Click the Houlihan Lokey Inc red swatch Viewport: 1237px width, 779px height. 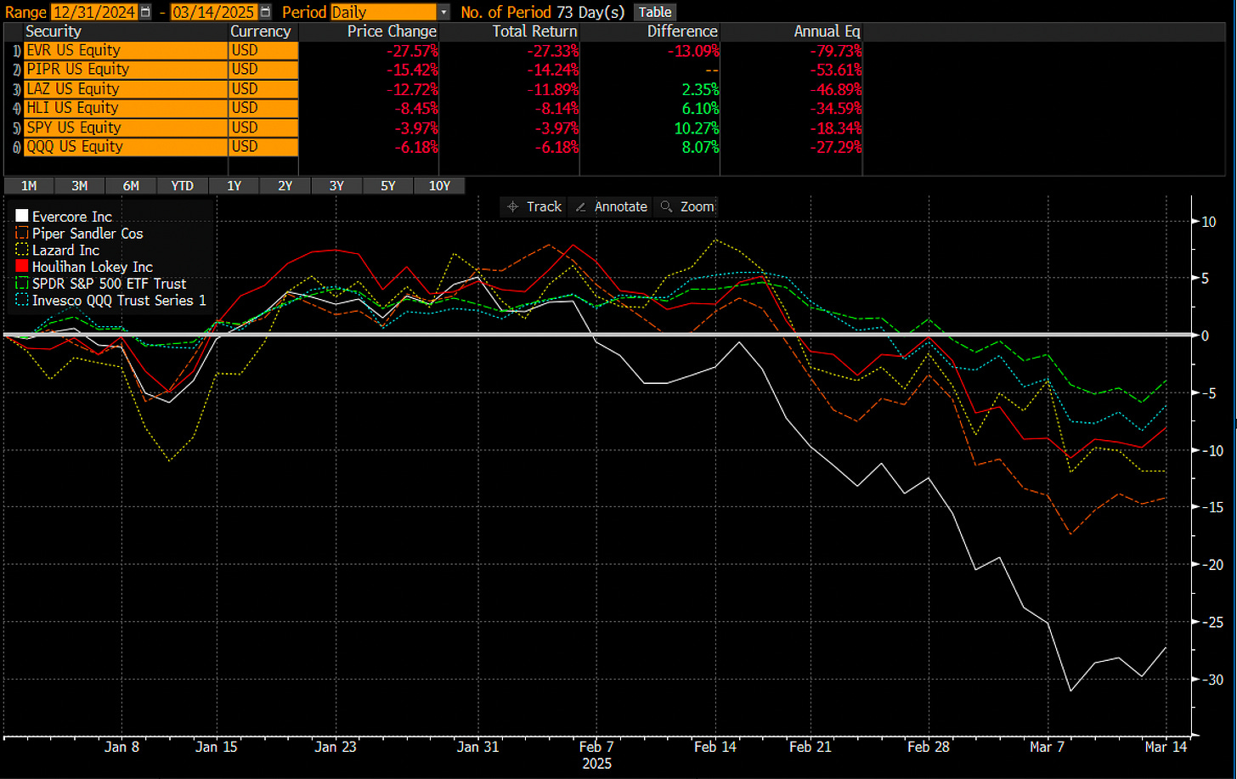coord(22,267)
